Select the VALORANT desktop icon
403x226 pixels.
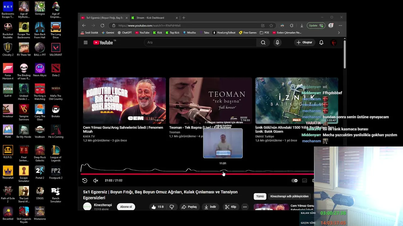tap(56, 50)
